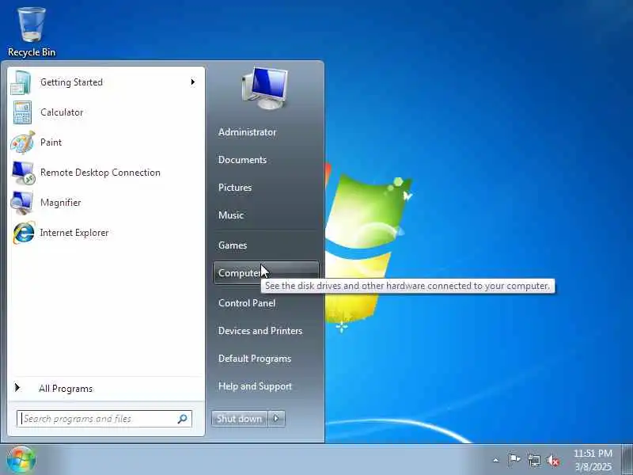The image size is (633, 475).
Task: Click the Internet Explorer text label
Action: 74,233
